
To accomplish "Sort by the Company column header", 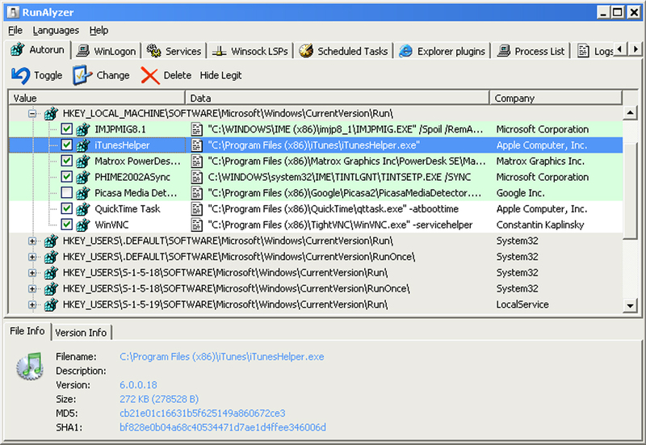I will 556,98.
